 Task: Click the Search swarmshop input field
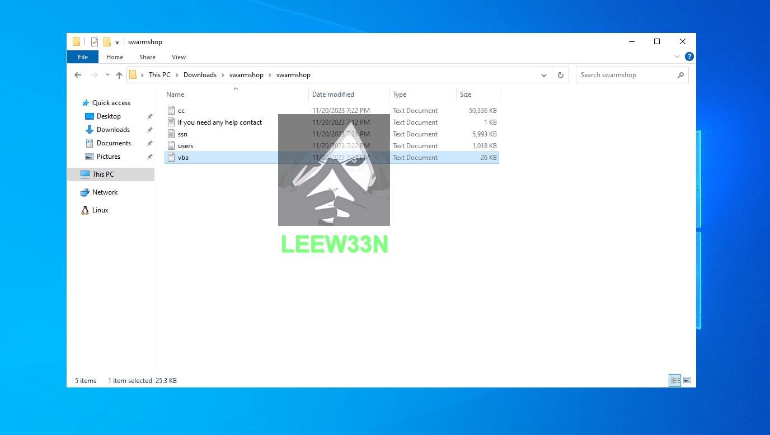coord(626,75)
